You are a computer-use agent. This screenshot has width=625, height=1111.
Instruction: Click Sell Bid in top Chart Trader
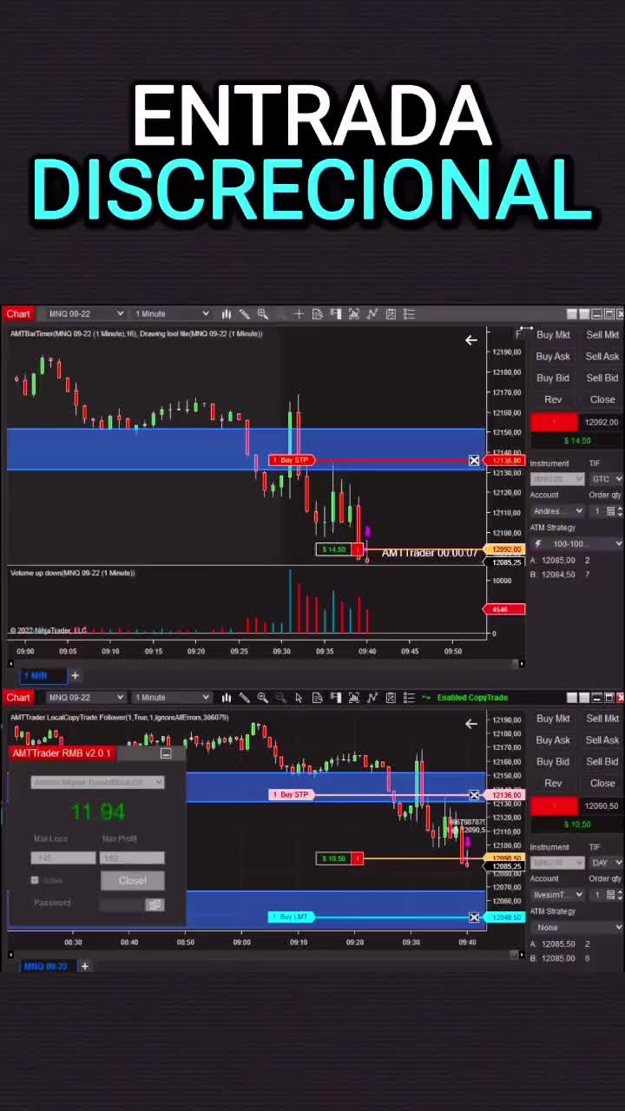[x=602, y=378]
